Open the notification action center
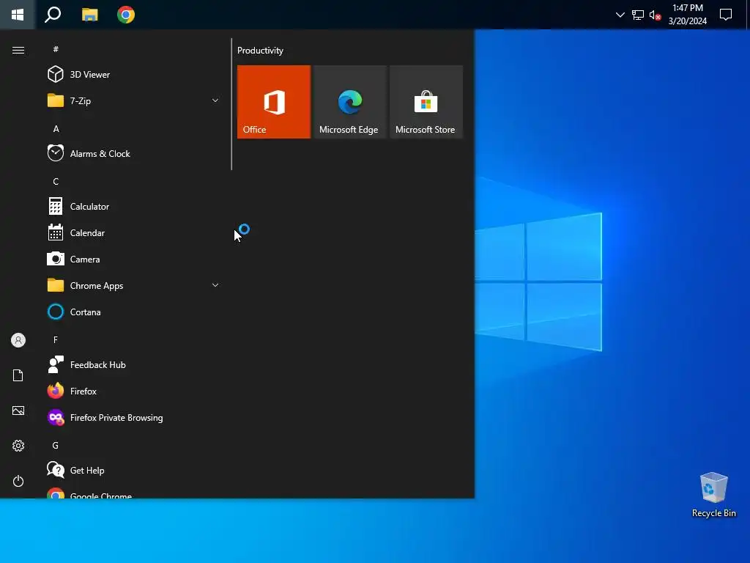The width and height of the screenshot is (750, 563). pyautogui.click(x=726, y=15)
